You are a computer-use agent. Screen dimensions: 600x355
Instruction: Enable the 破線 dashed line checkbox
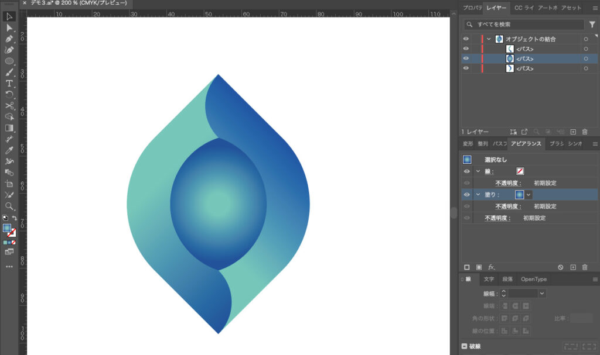[465, 346]
